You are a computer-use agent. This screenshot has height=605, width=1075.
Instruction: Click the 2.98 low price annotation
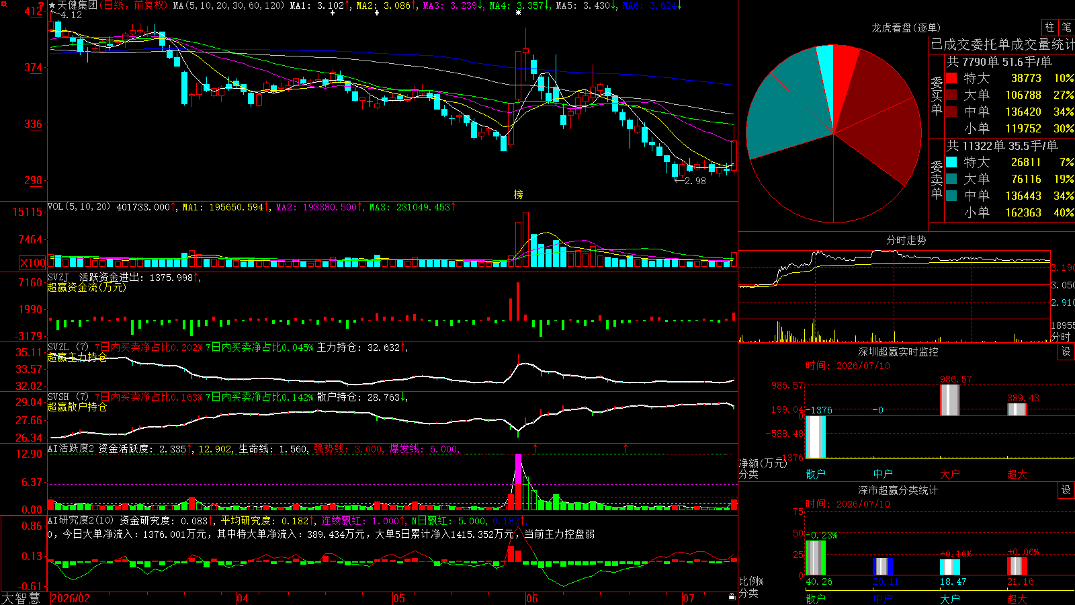tap(695, 181)
